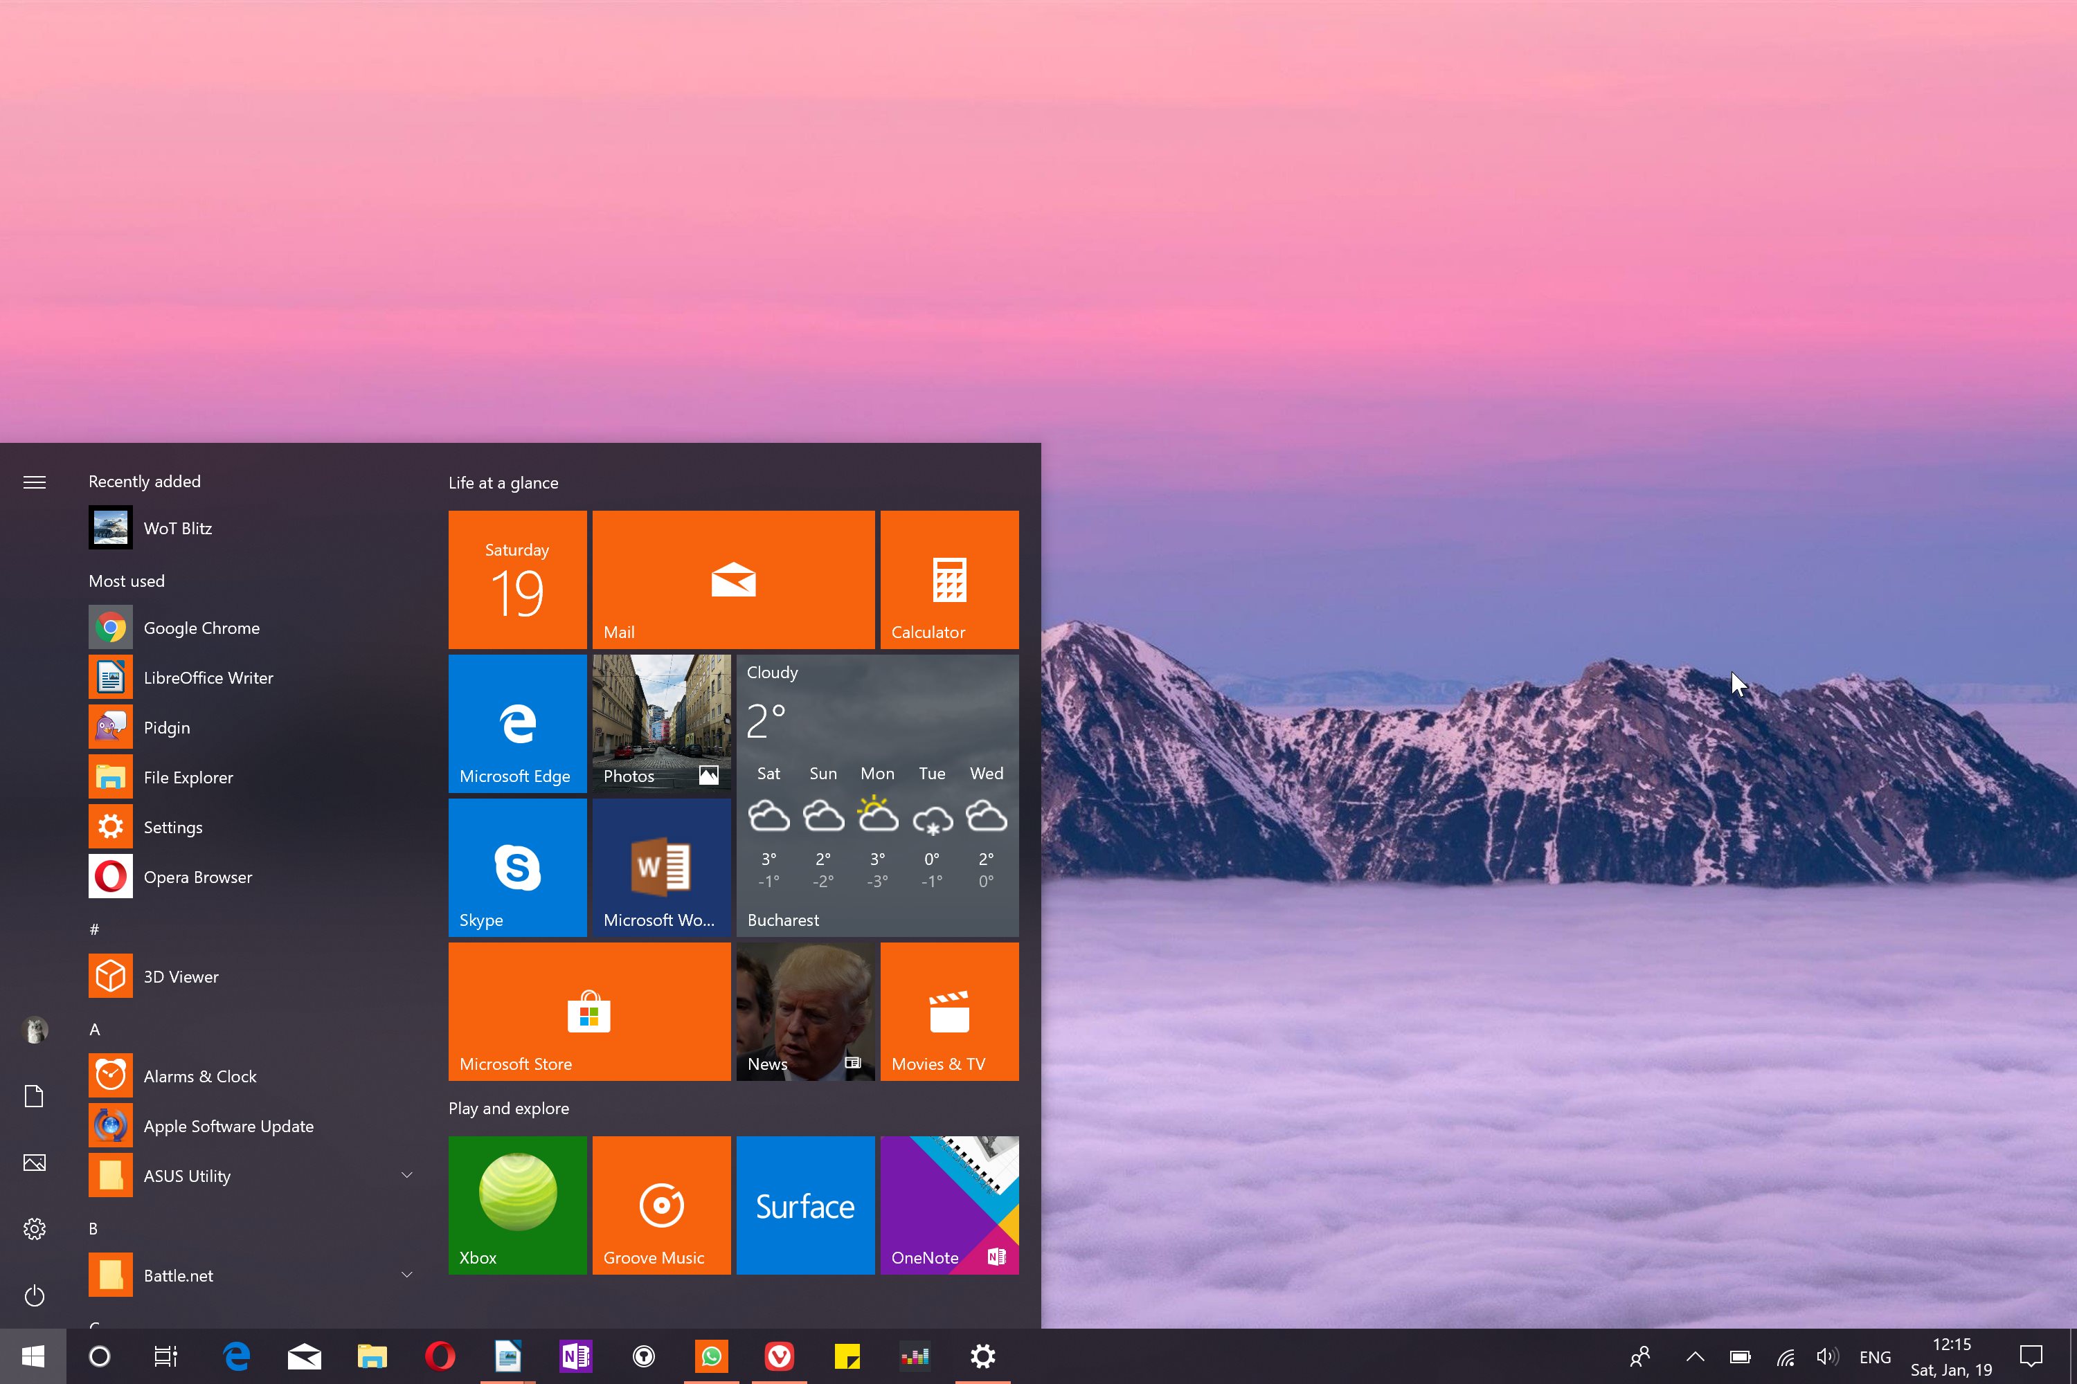Open Microsoft Edge tile

point(518,720)
